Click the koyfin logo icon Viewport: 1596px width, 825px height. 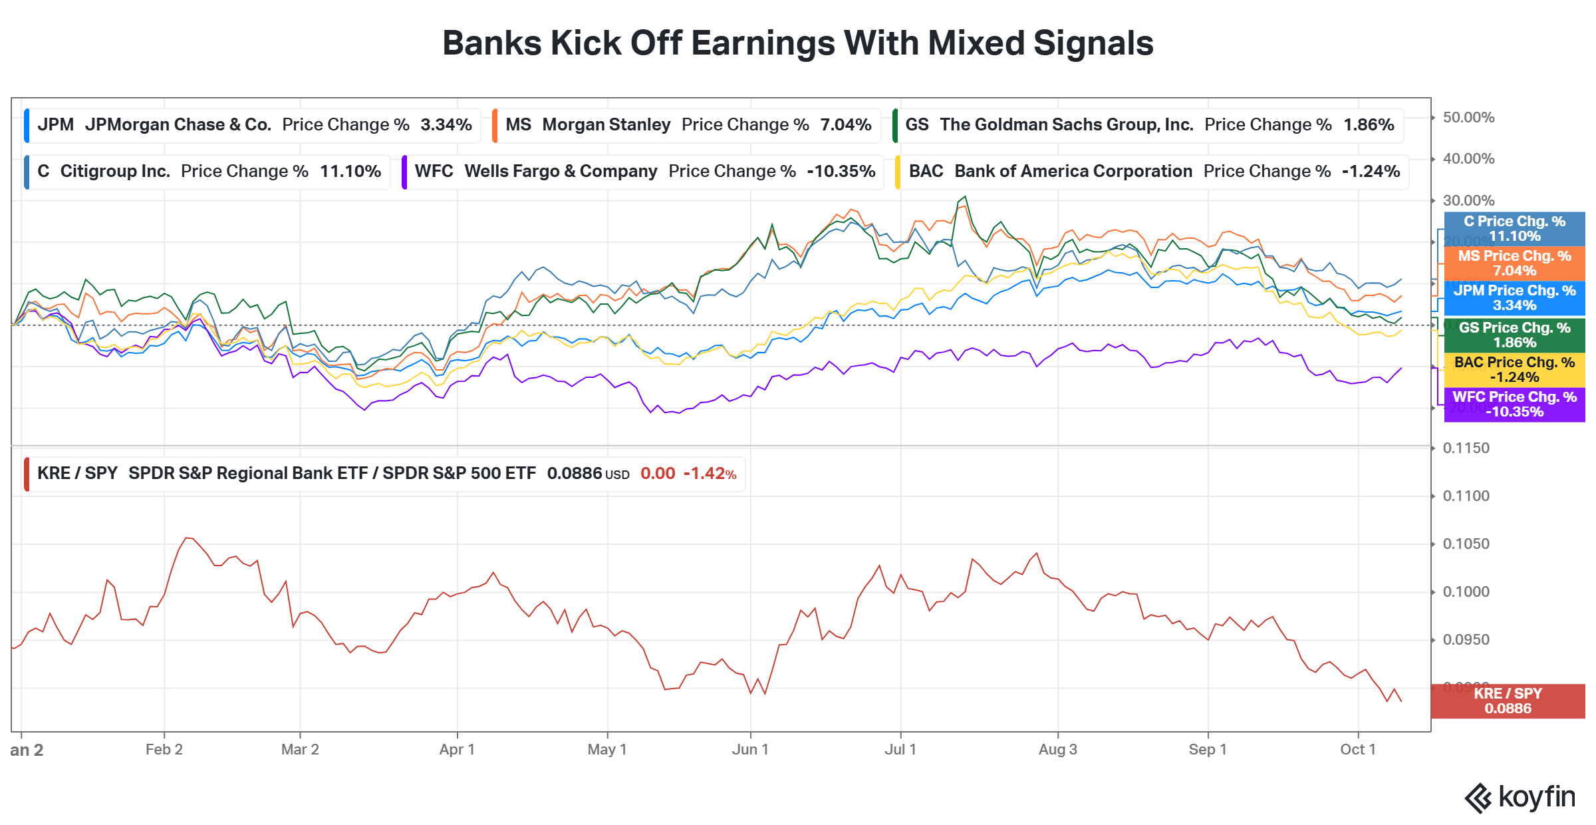point(1479,798)
